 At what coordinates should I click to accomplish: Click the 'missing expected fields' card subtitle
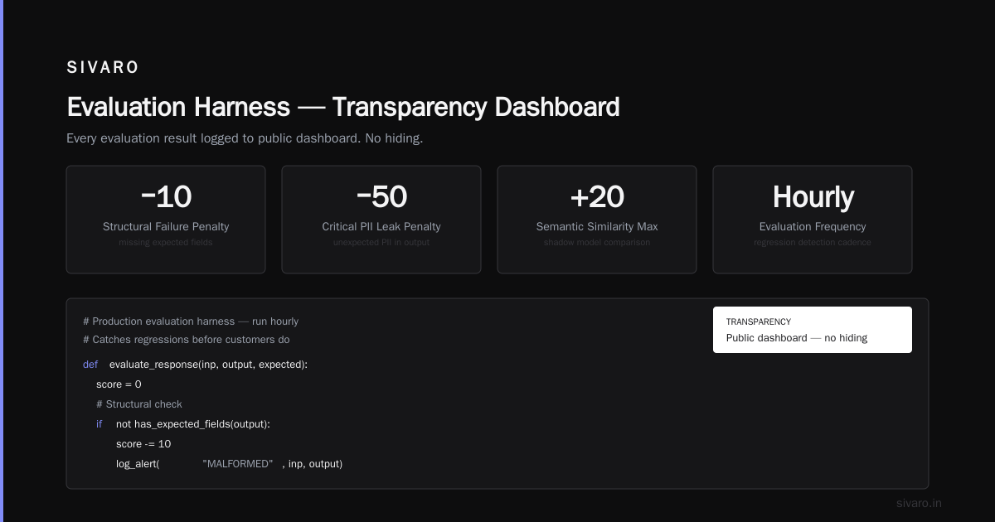tap(166, 243)
